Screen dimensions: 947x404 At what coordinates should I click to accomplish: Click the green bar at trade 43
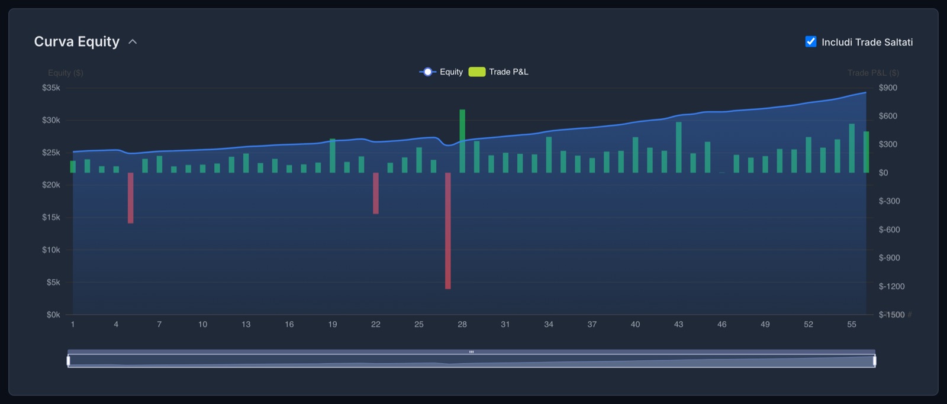(x=679, y=147)
